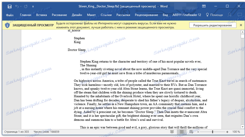245x137 pixels.
Task: Click the "Doctor Sleep" title text
Action: pyautogui.click(x=76, y=50)
